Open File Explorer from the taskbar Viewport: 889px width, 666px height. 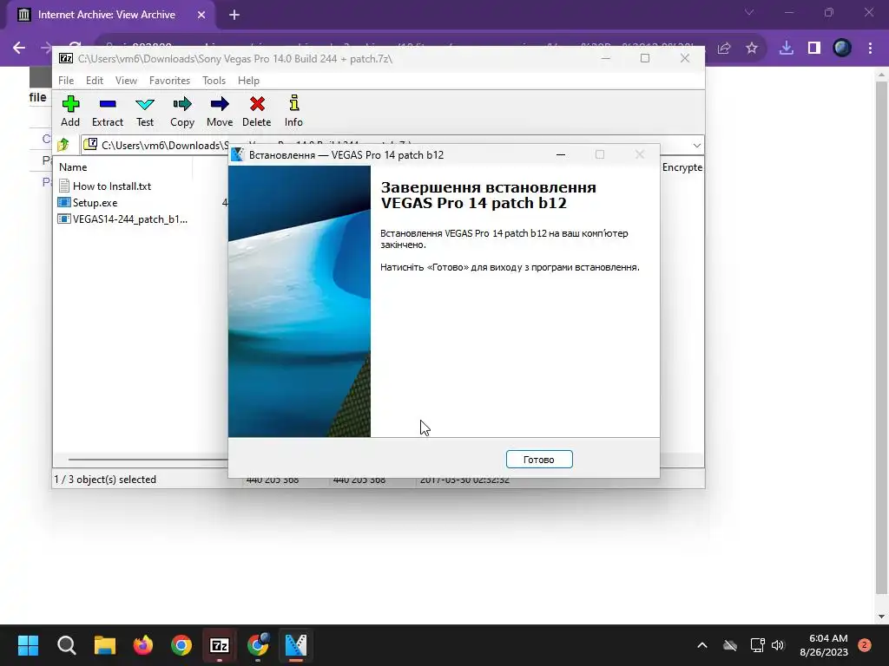click(x=105, y=645)
